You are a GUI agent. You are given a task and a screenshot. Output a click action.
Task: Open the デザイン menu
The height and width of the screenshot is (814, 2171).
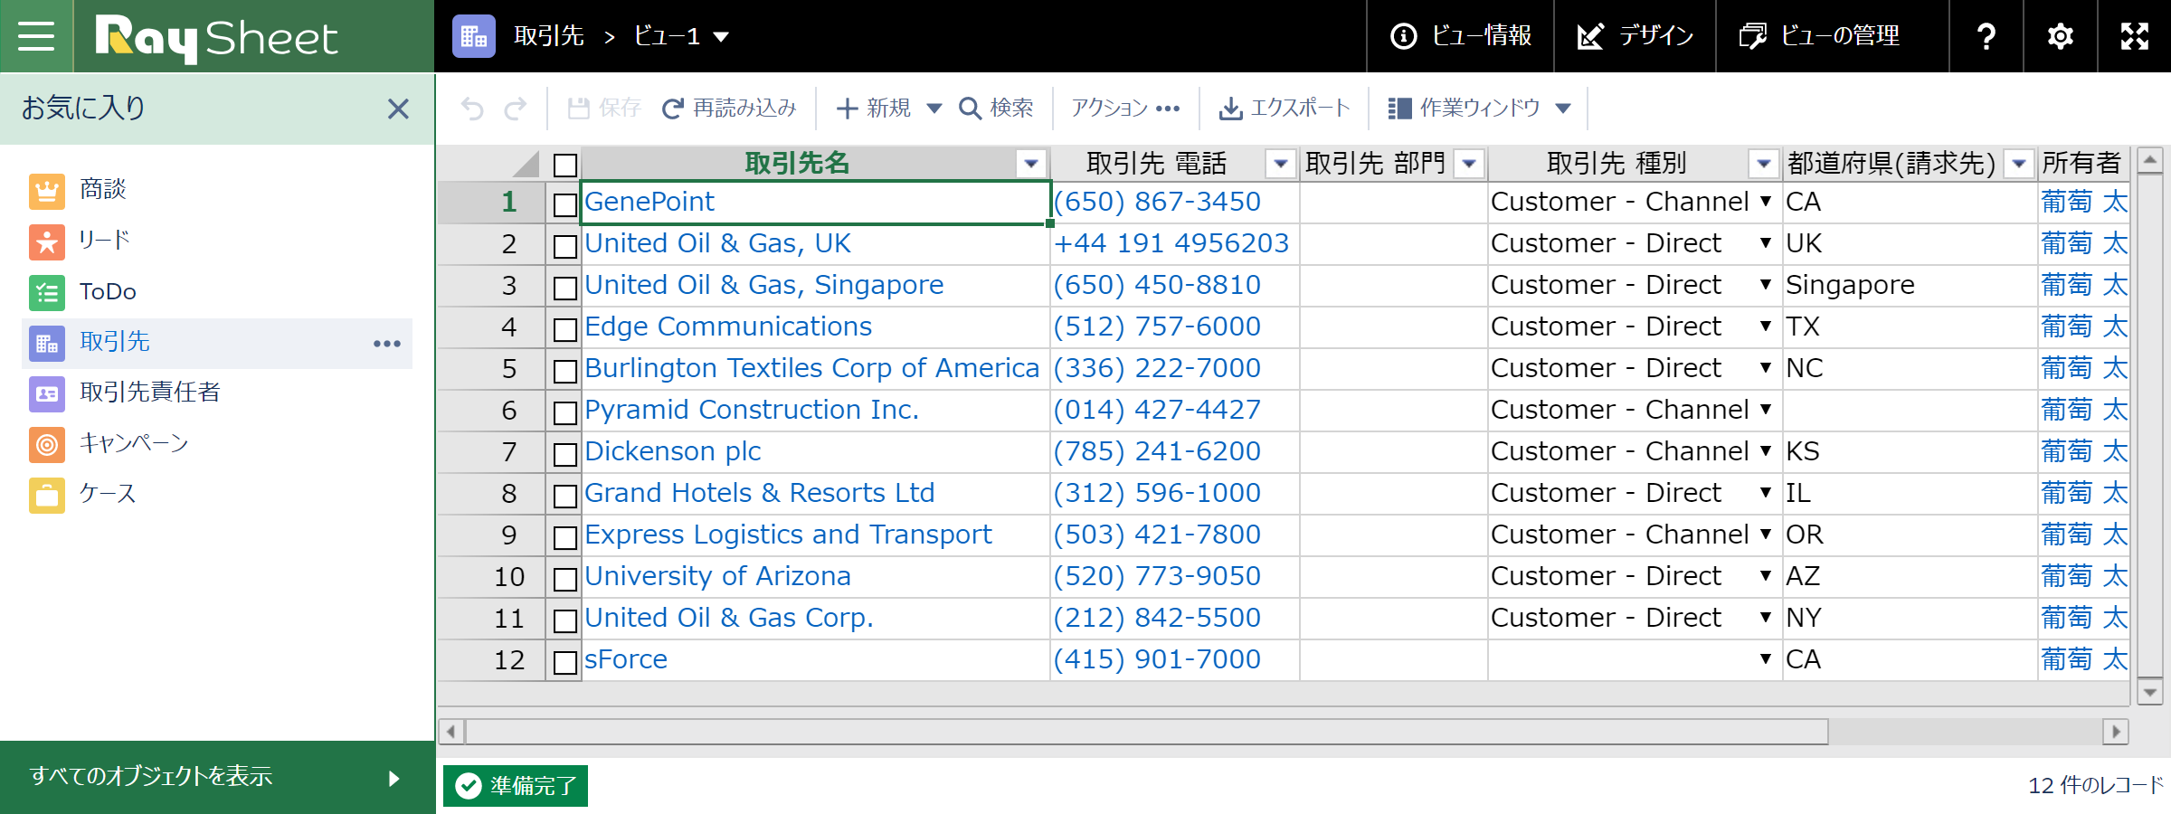[1635, 36]
